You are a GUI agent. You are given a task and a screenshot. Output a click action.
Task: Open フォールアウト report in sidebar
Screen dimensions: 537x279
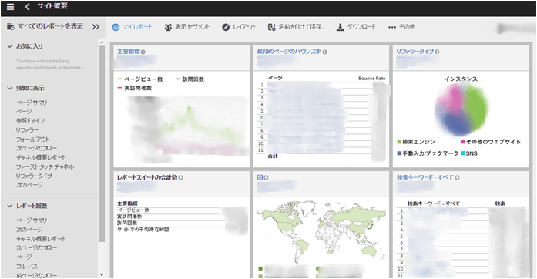(32, 139)
